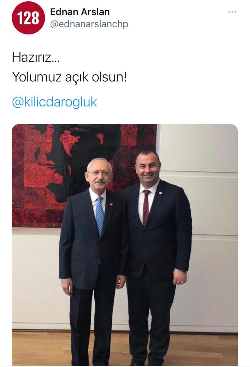The image size is (250, 367).
Task: Open the attached tweet photo of two men
Action: 125,245
